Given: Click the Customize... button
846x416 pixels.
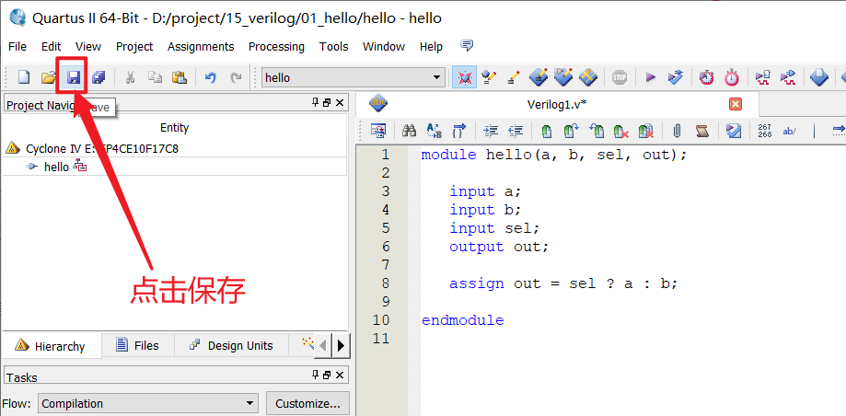Looking at the screenshot, I should click(307, 404).
